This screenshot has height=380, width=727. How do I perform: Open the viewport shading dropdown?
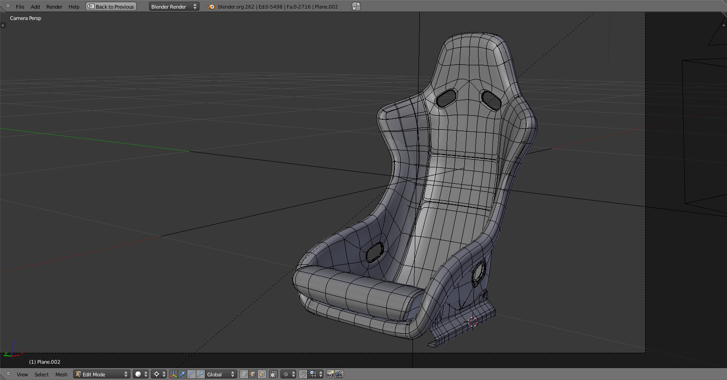click(x=141, y=374)
